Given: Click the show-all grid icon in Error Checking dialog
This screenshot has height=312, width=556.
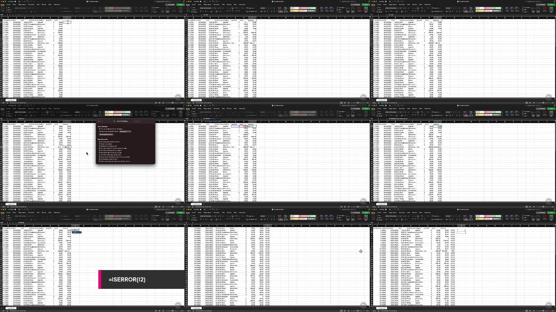Looking at the screenshot, I should click(x=114, y=121).
